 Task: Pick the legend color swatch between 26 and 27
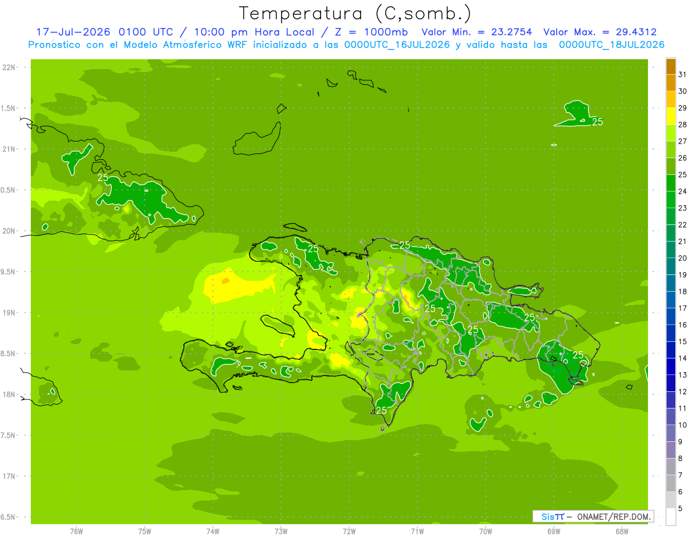pos(671,149)
